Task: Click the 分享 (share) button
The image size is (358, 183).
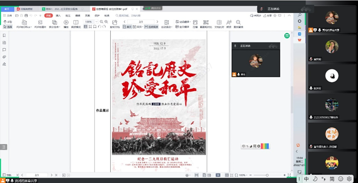Action: 268,16
